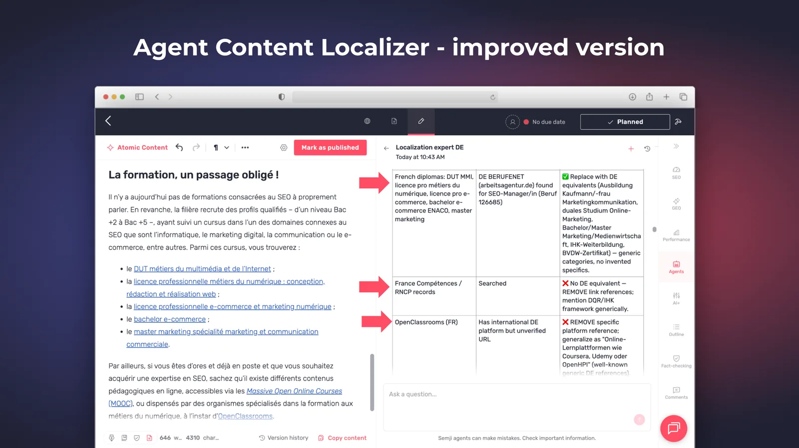Image resolution: width=799 pixels, height=448 pixels.
Task: Open the Comments panel
Action: pyautogui.click(x=676, y=393)
